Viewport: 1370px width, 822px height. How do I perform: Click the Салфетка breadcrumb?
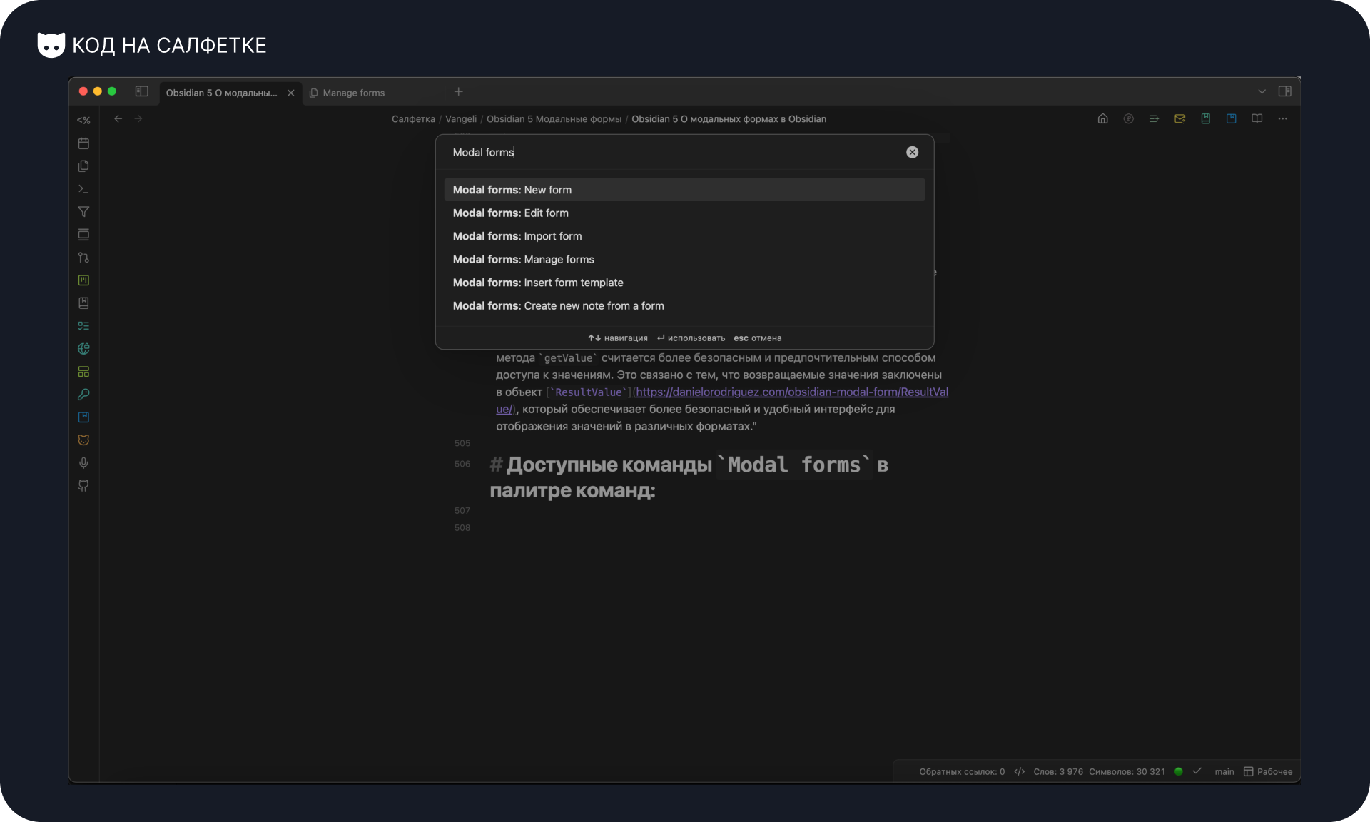pyautogui.click(x=413, y=119)
